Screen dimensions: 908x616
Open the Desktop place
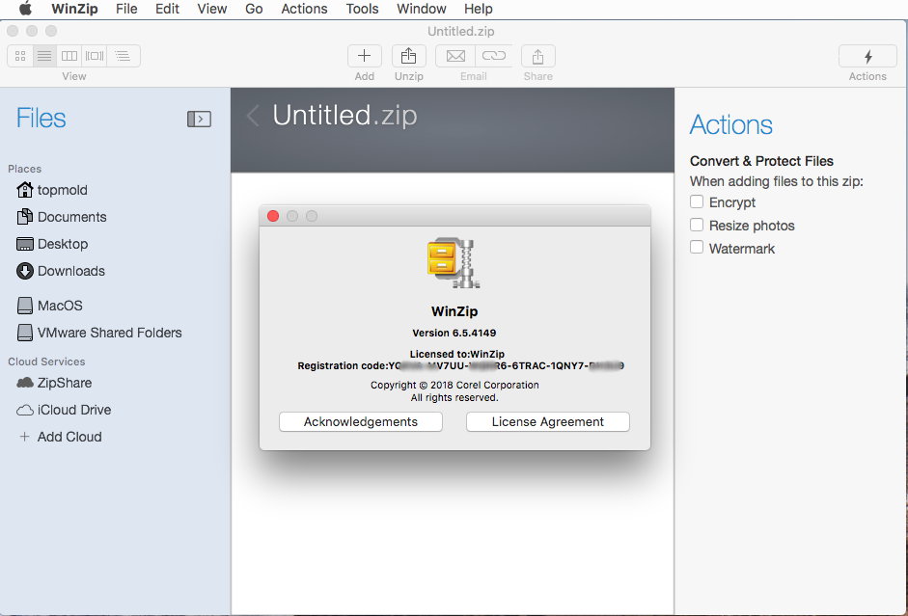coord(52,244)
